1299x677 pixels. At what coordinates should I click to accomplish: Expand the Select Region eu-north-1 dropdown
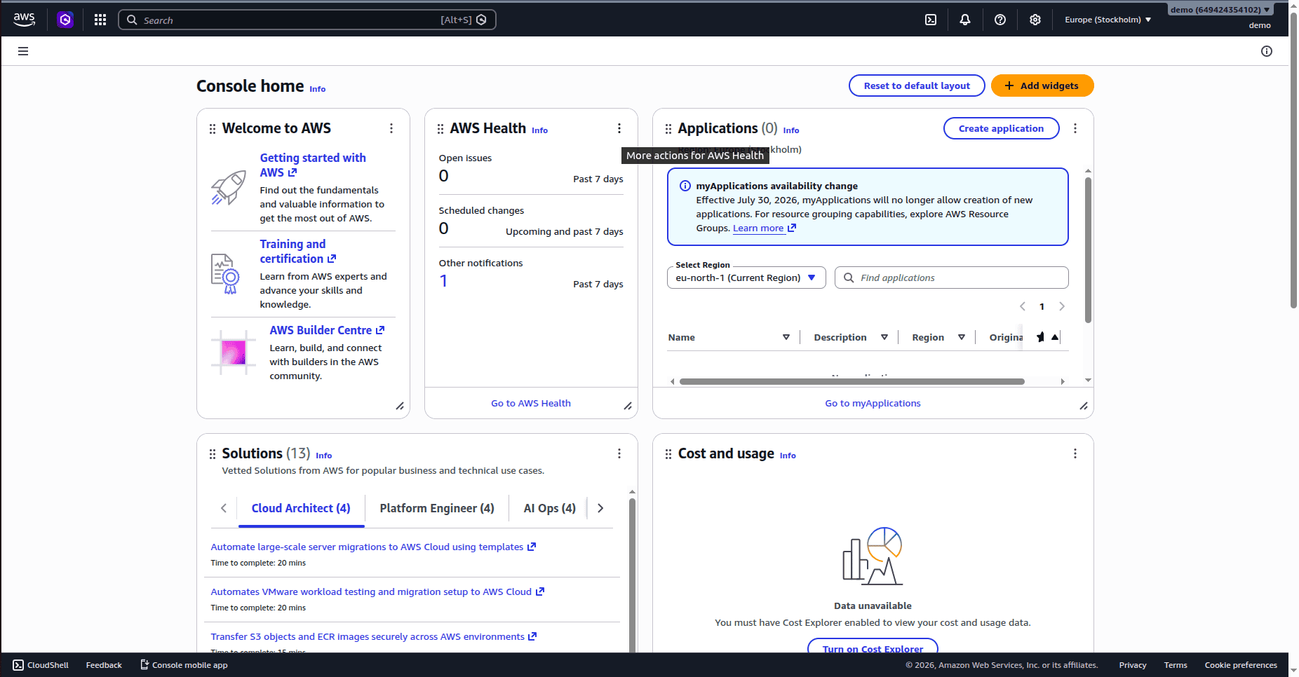click(x=746, y=278)
